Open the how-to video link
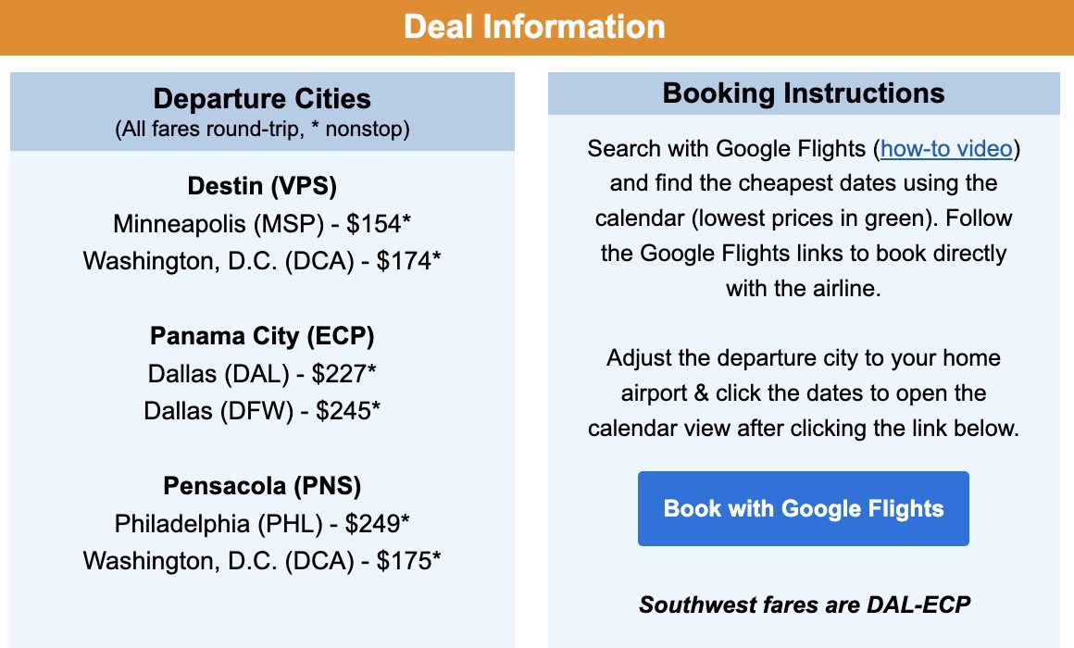Screen dimensions: 1074x648 click(946, 149)
